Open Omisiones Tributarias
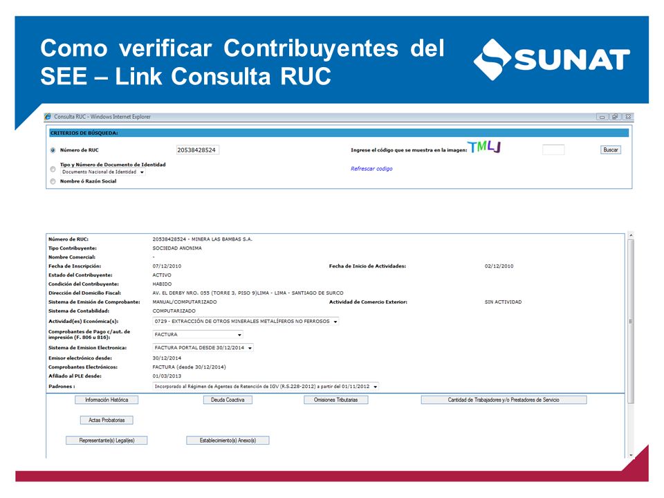 [336, 400]
